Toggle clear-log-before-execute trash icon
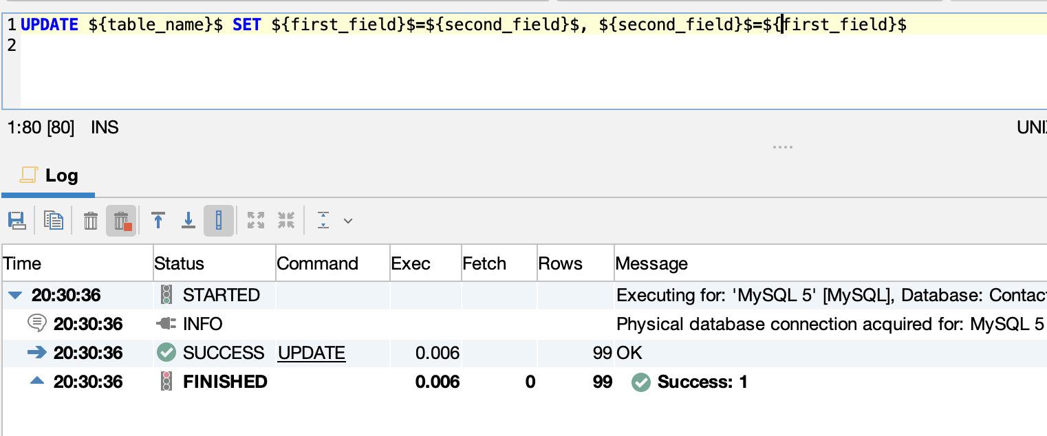1047x436 pixels. pyautogui.click(x=121, y=220)
